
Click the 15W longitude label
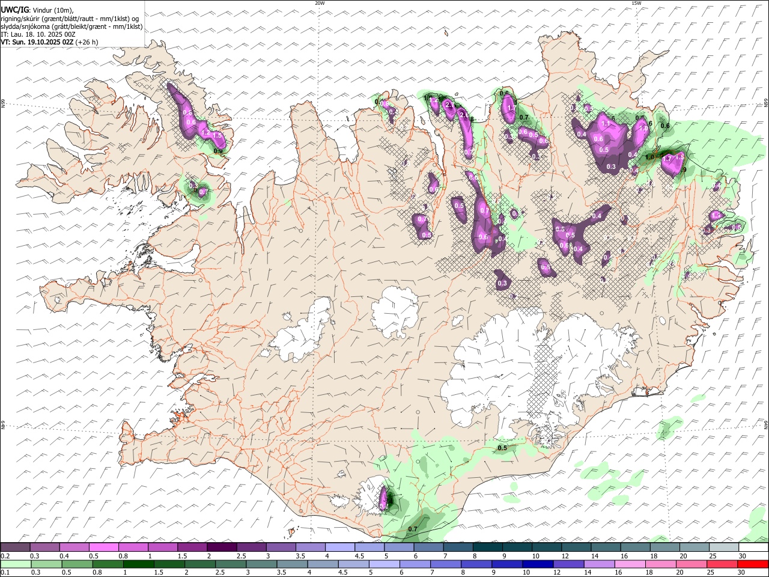click(x=636, y=3)
